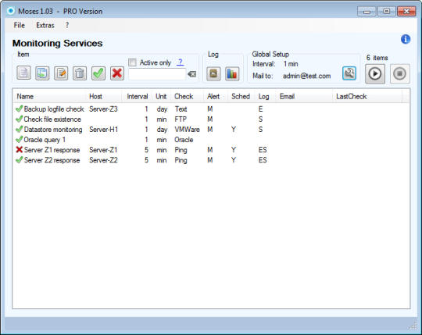Viewport: 422px width, 335px height.
Task: Open Global Setup settings icon
Action: (349, 73)
